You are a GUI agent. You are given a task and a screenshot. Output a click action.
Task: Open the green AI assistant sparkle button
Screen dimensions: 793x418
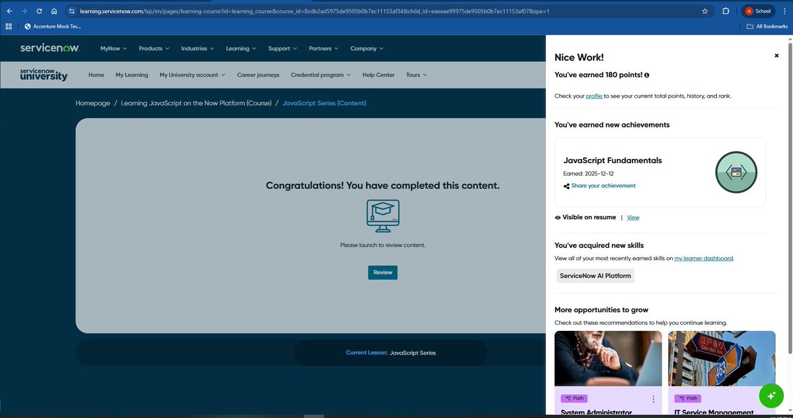pos(771,395)
